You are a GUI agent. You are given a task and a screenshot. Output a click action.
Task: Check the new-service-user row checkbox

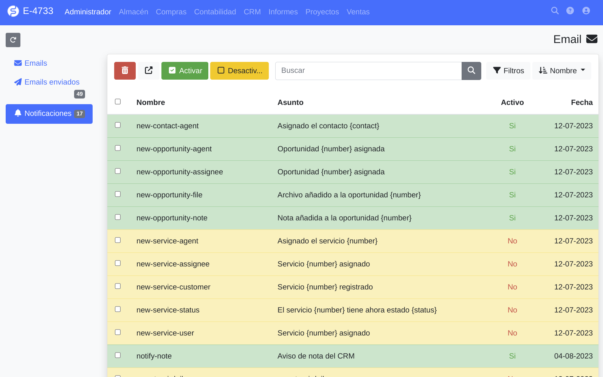(118, 332)
